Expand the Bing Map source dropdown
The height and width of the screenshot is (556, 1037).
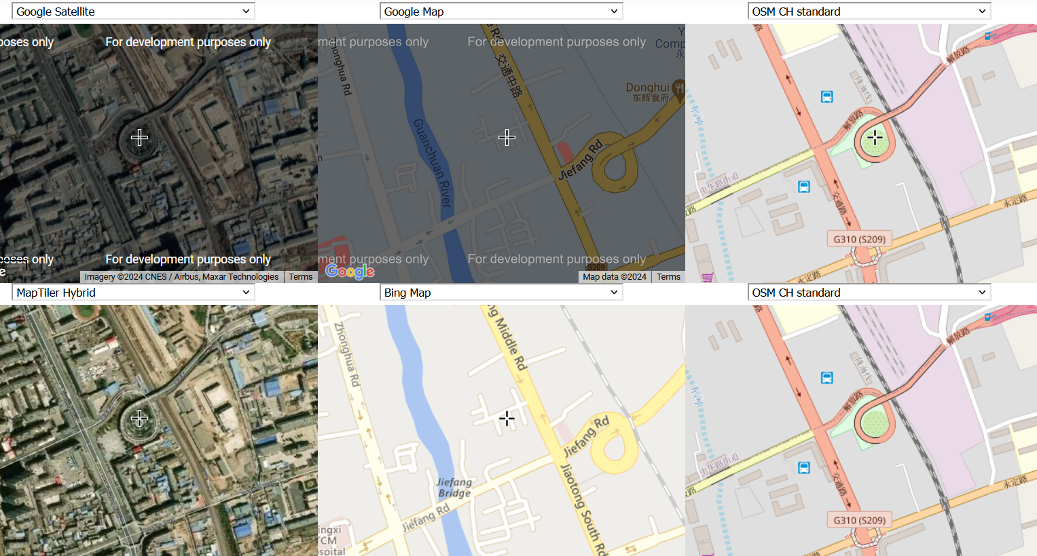(501, 293)
